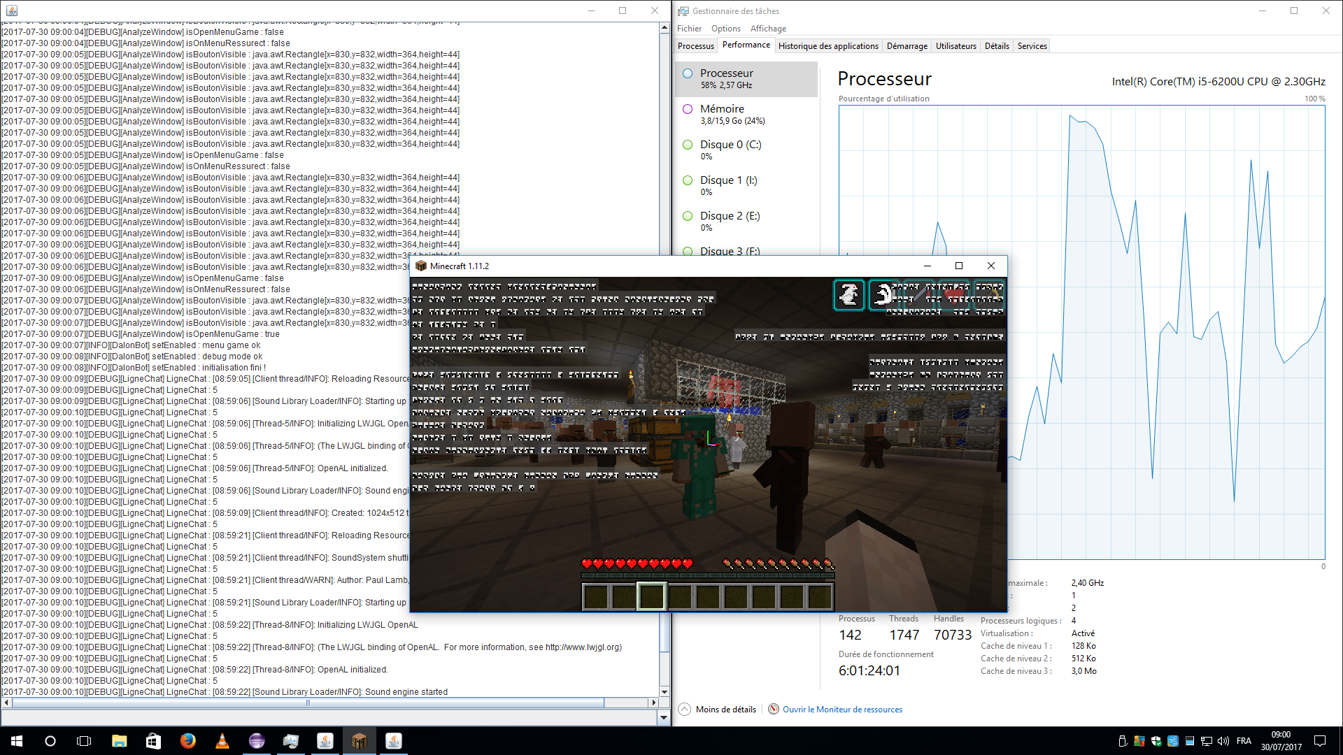Open Task View from the taskbar
The height and width of the screenshot is (755, 1343).
pyautogui.click(x=84, y=741)
